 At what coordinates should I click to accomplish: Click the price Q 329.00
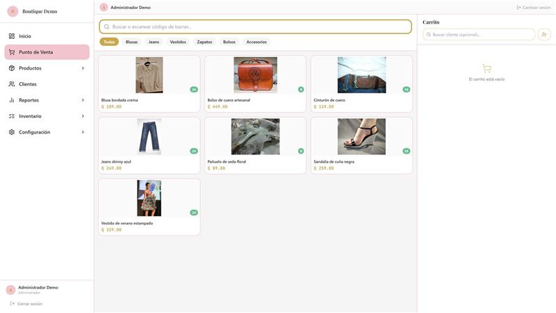[x=111, y=230]
